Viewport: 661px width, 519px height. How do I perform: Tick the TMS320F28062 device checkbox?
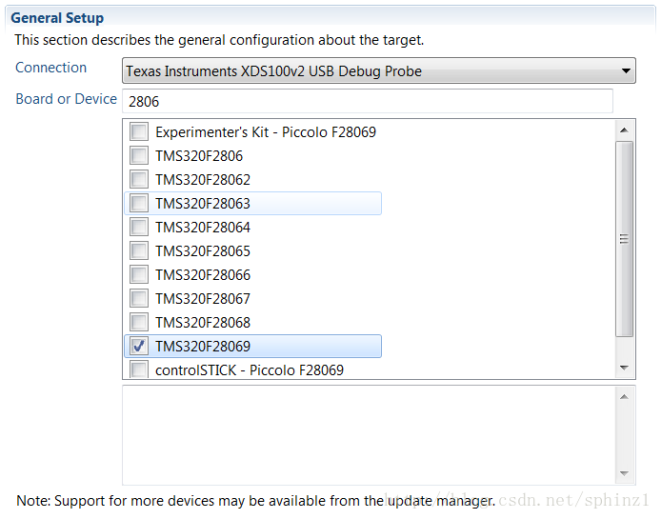point(139,179)
